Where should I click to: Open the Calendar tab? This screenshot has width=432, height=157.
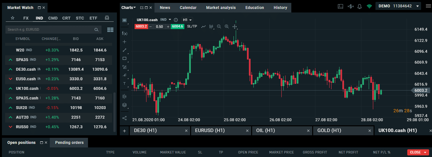pyautogui.click(x=188, y=8)
